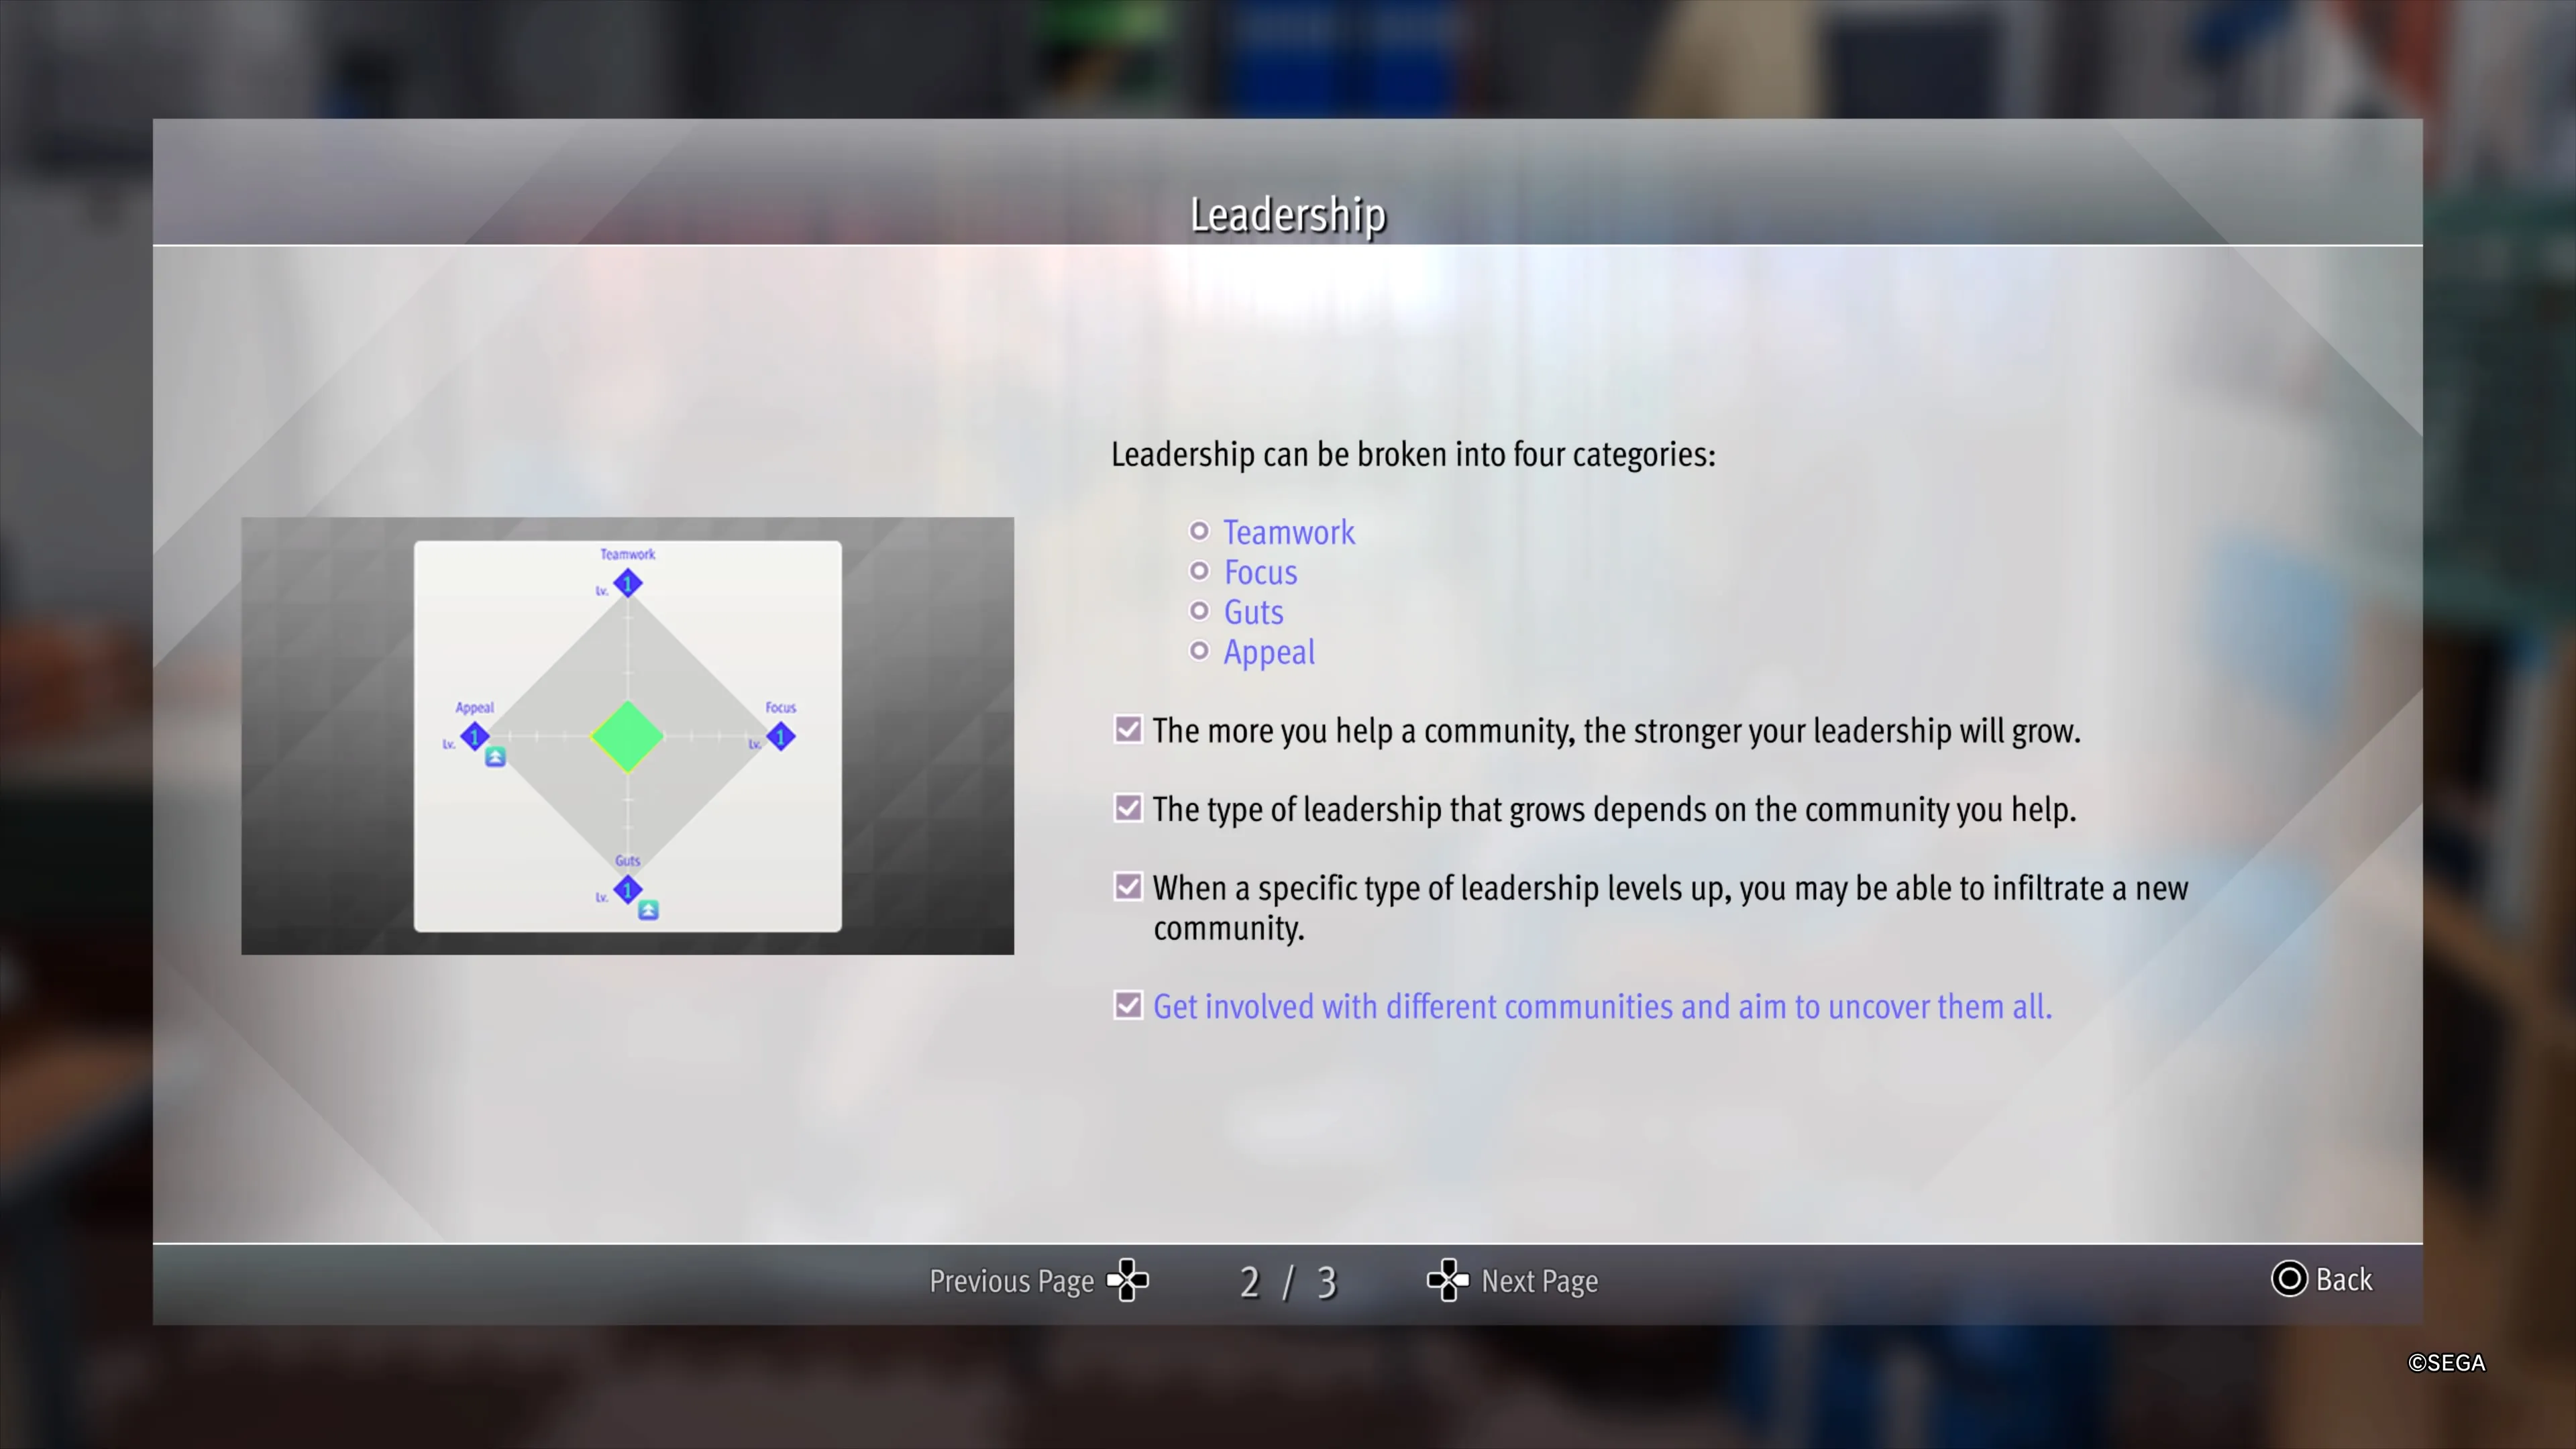Click 'Leadership can be broken into four categories:' text
Screen dimensions: 2576x1449
1413,455
